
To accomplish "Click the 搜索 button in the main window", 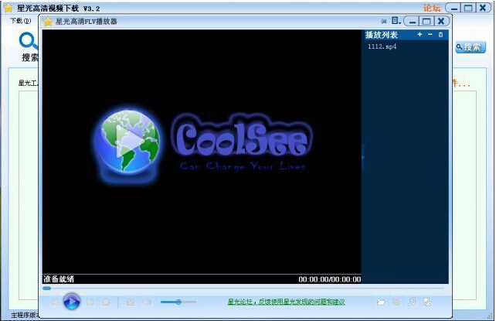I will coord(471,47).
